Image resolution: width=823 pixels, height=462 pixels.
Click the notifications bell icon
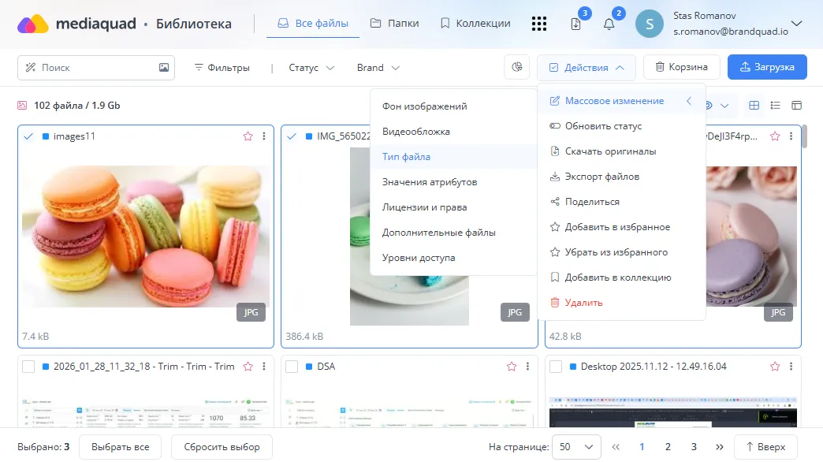click(x=609, y=24)
